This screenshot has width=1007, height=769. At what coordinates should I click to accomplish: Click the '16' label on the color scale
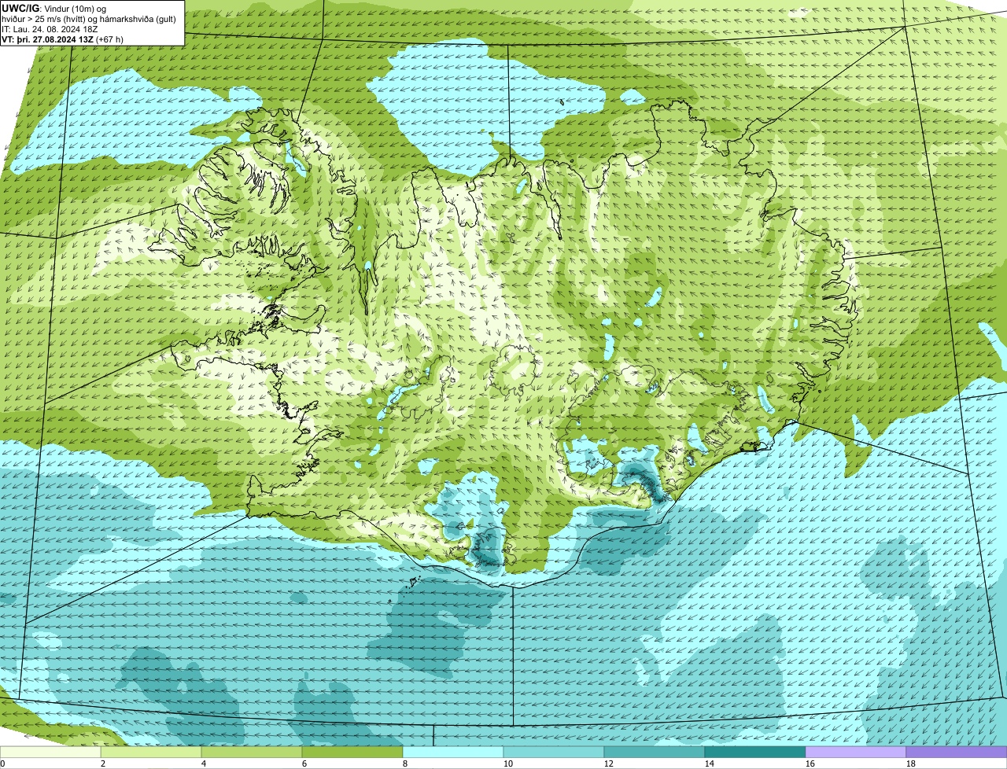tap(810, 763)
